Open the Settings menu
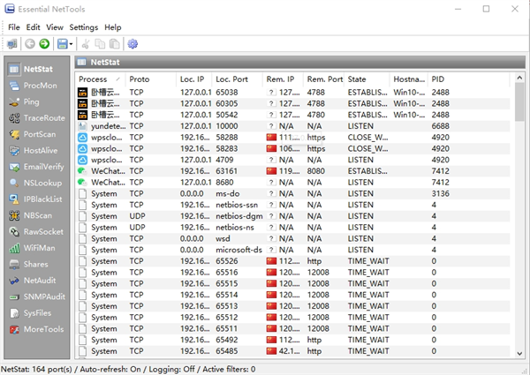 pyautogui.click(x=84, y=27)
